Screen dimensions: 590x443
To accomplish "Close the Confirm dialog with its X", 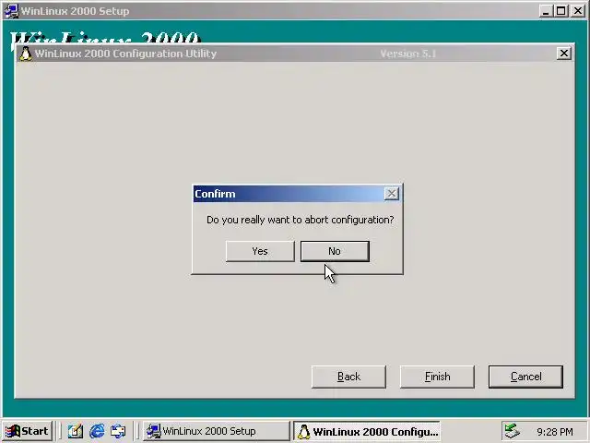I will coord(391,194).
